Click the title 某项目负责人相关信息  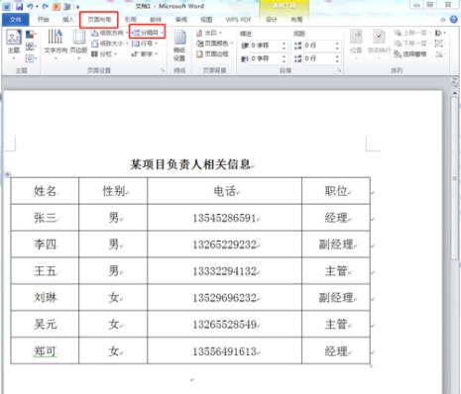coord(190,164)
